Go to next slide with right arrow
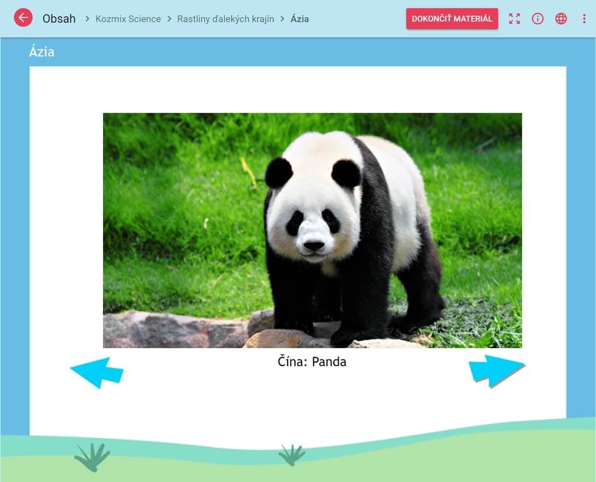 497,371
